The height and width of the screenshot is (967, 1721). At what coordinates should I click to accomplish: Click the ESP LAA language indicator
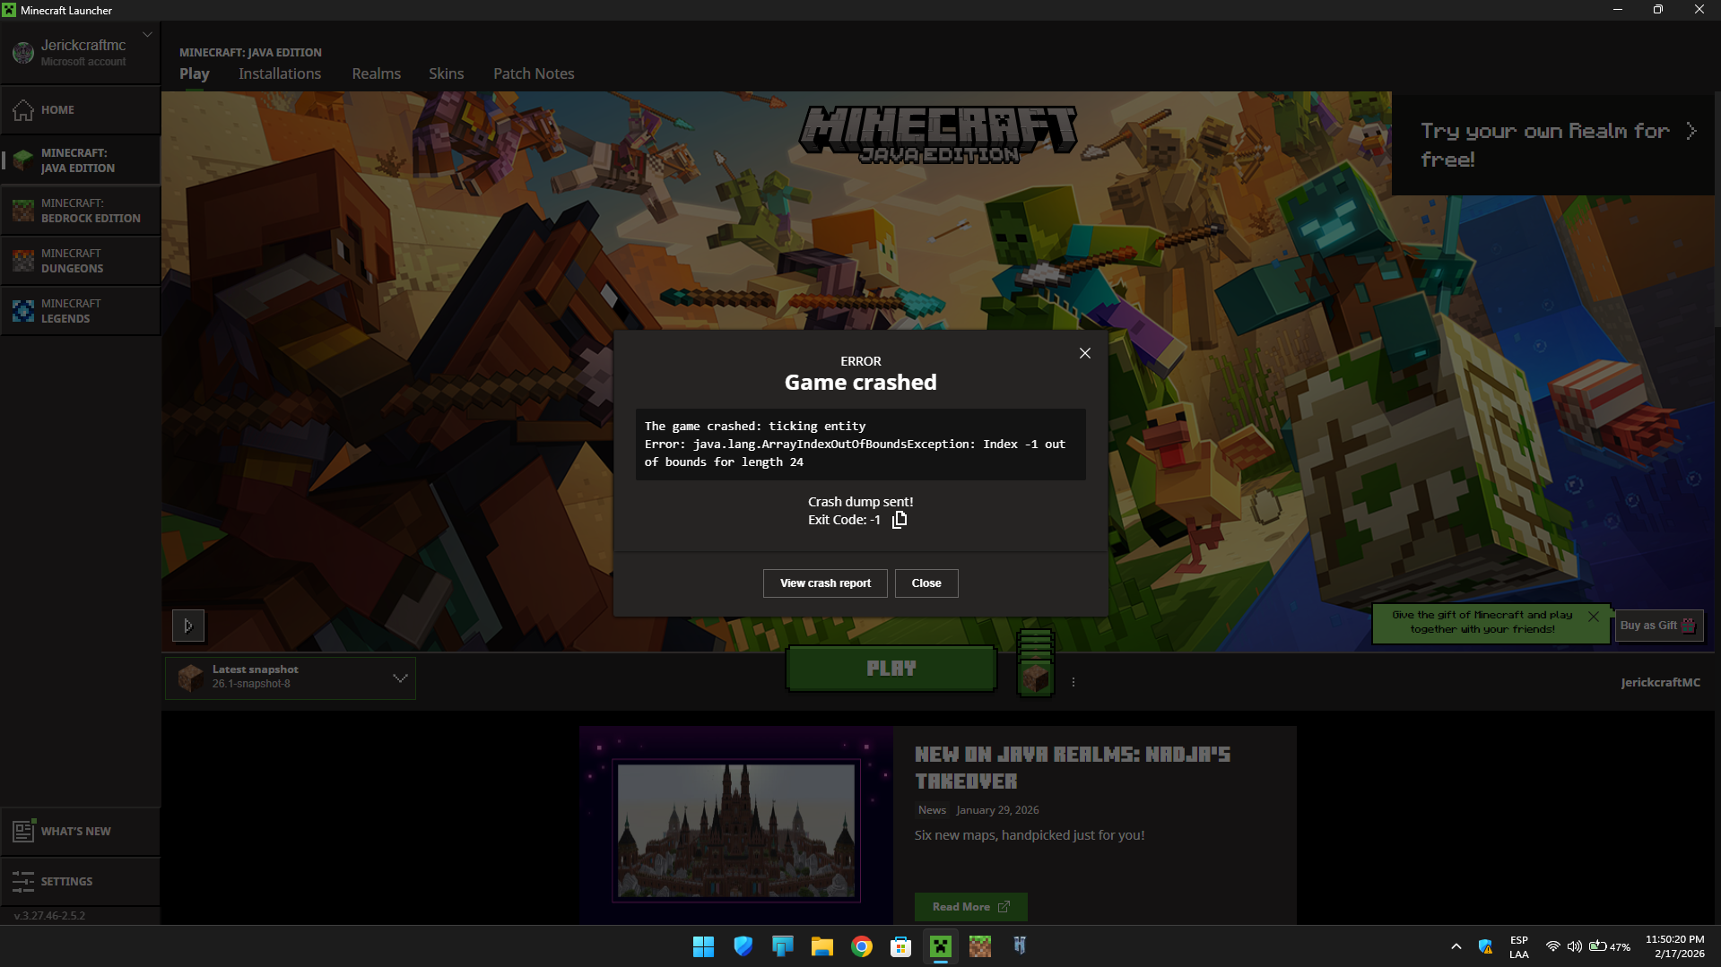[x=1518, y=947]
